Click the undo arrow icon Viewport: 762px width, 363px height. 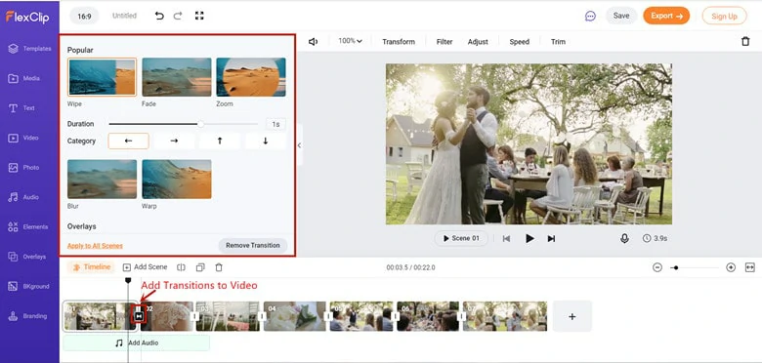click(159, 16)
